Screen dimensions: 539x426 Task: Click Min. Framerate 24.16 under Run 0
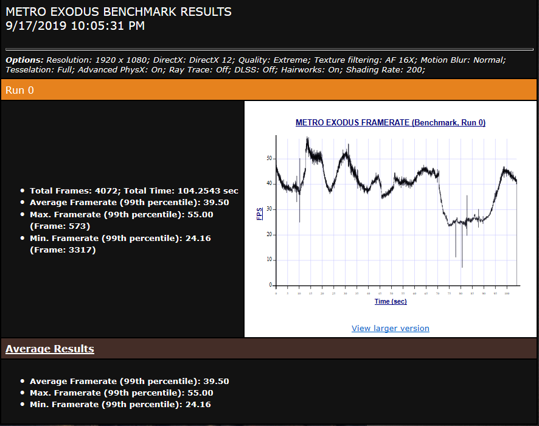tap(120, 239)
